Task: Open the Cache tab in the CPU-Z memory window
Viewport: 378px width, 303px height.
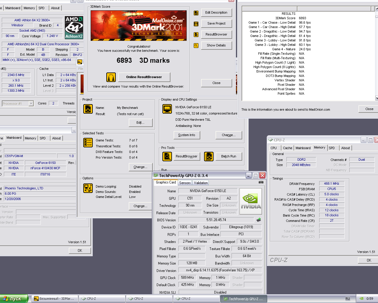Action: coord(287,148)
